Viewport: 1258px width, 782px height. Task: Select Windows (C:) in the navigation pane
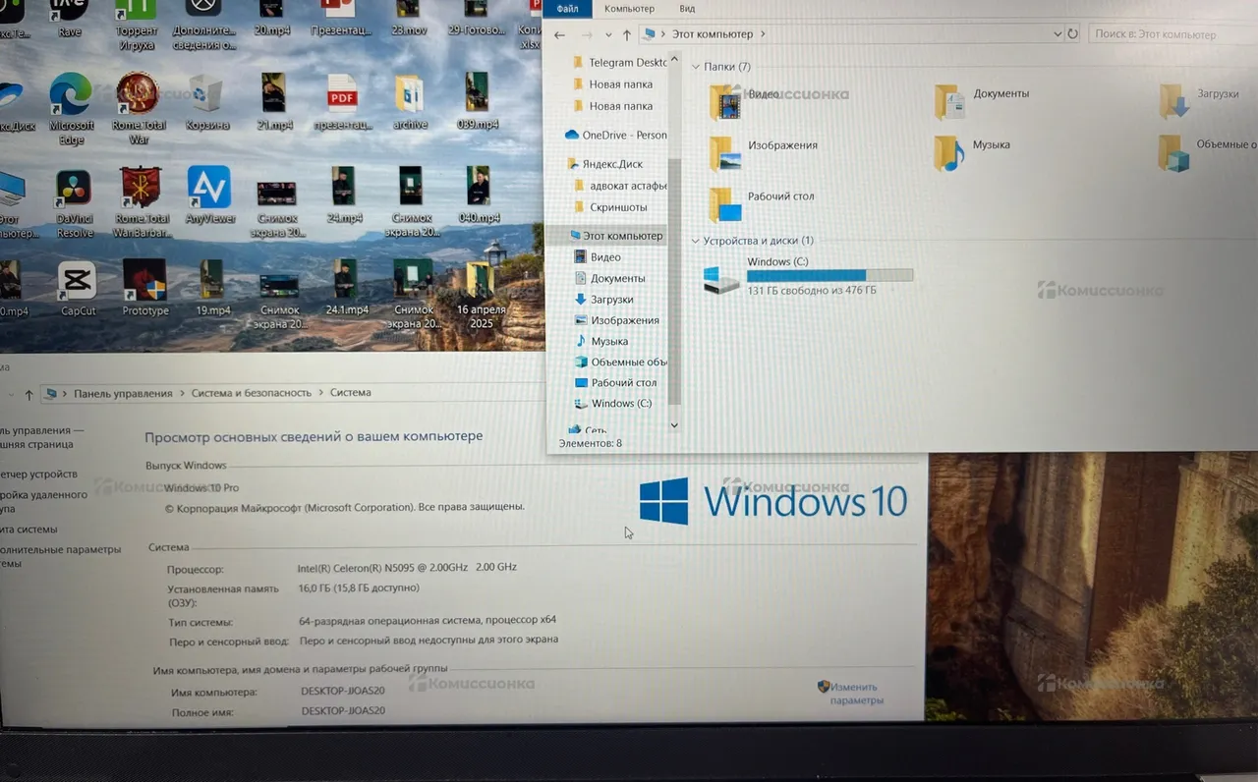pos(612,404)
